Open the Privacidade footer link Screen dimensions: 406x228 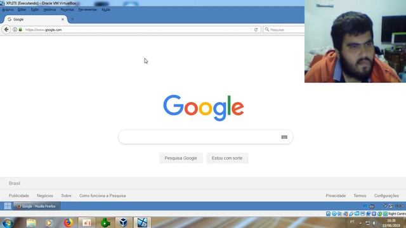(336, 196)
